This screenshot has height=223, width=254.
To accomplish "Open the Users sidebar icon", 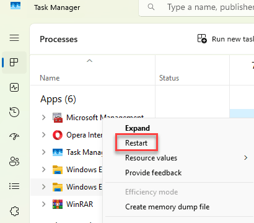I will coord(14,162).
